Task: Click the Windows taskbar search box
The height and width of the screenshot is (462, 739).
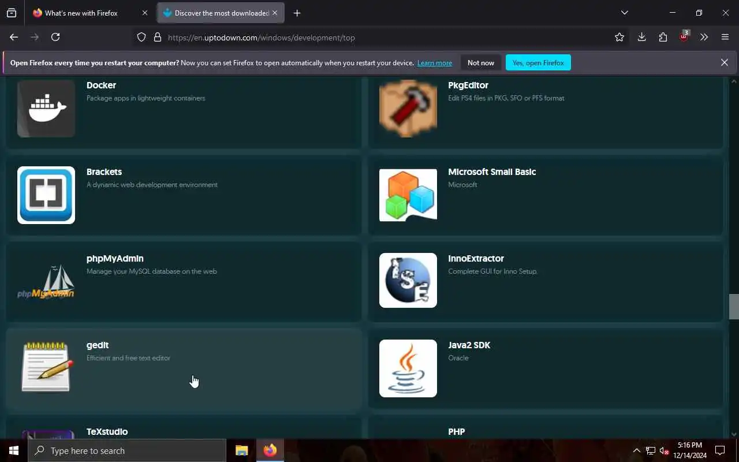Action: tap(127, 450)
